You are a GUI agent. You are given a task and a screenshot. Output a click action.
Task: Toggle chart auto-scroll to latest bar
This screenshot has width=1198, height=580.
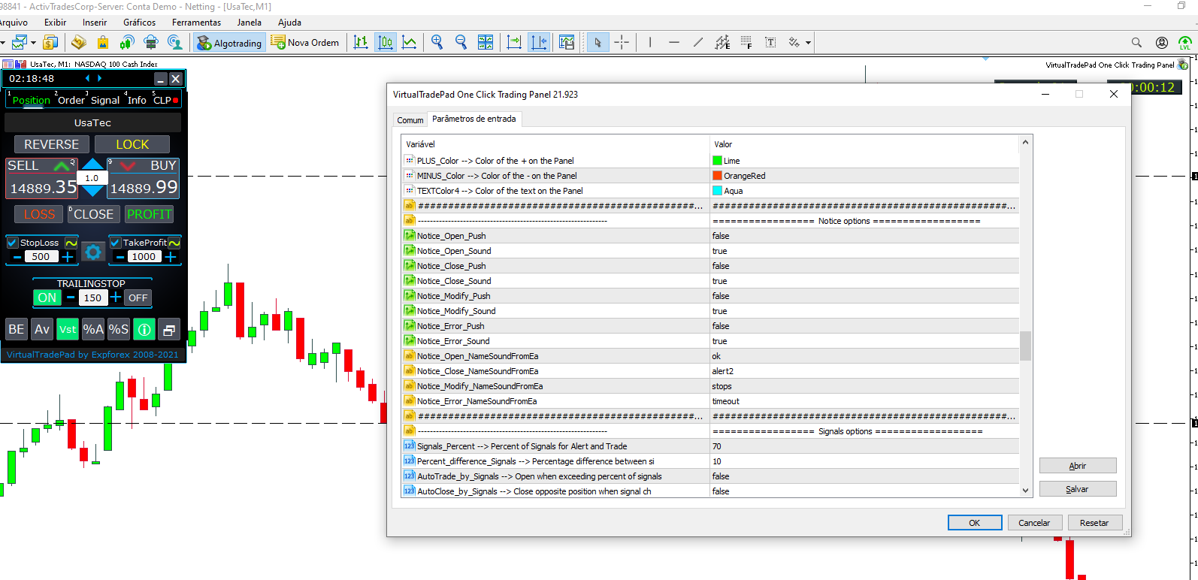click(514, 42)
